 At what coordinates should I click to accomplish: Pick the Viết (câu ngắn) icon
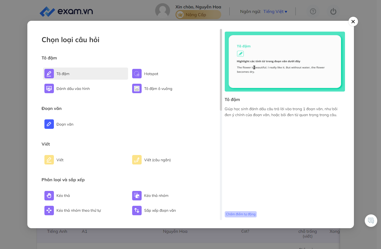pos(137,160)
